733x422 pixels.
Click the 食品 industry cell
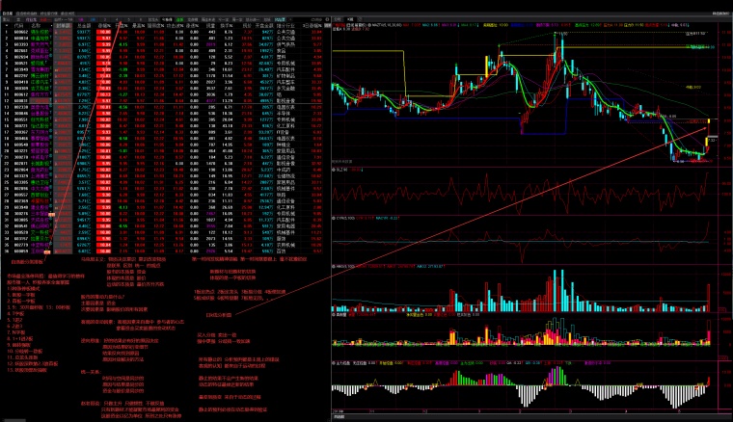(x=281, y=51)
